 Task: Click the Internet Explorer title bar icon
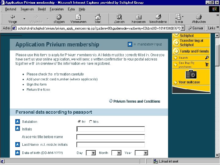click(3, 2)
